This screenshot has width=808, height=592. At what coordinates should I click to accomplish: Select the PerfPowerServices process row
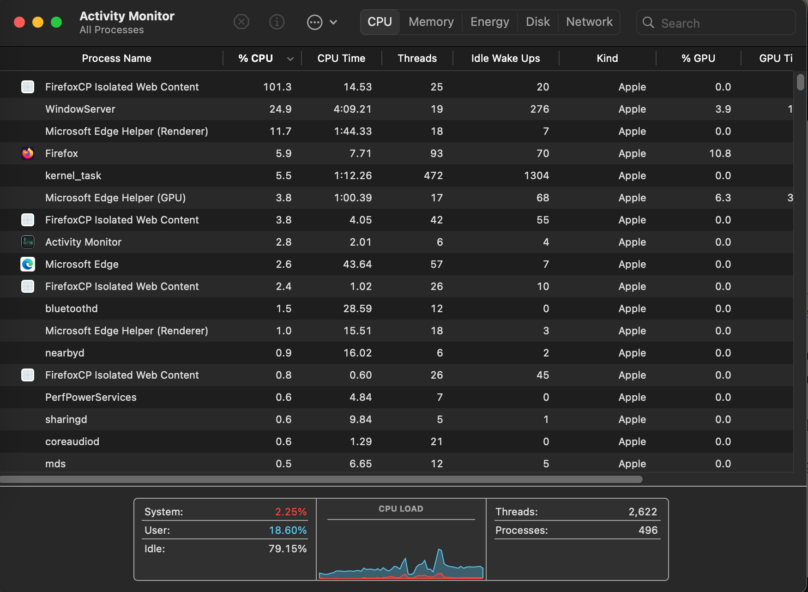(397, 397)
